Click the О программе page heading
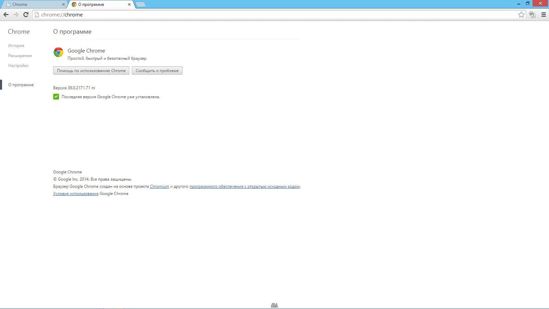The image size is (549, 309). [72, 32]
